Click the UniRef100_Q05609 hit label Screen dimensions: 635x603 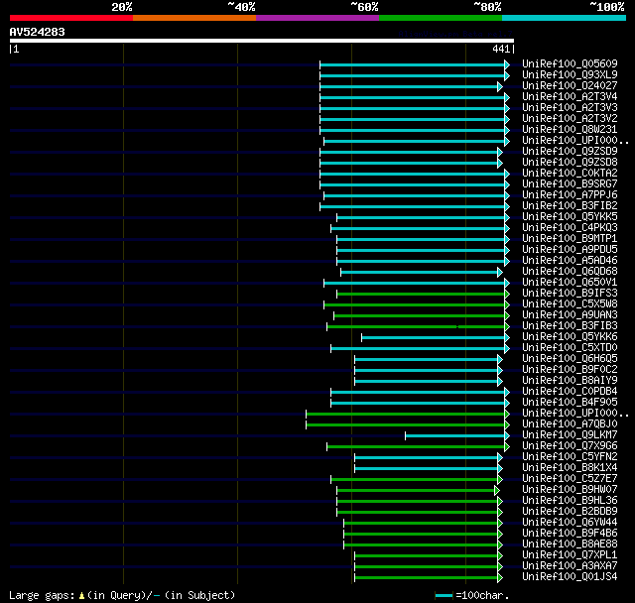[570, 63]
